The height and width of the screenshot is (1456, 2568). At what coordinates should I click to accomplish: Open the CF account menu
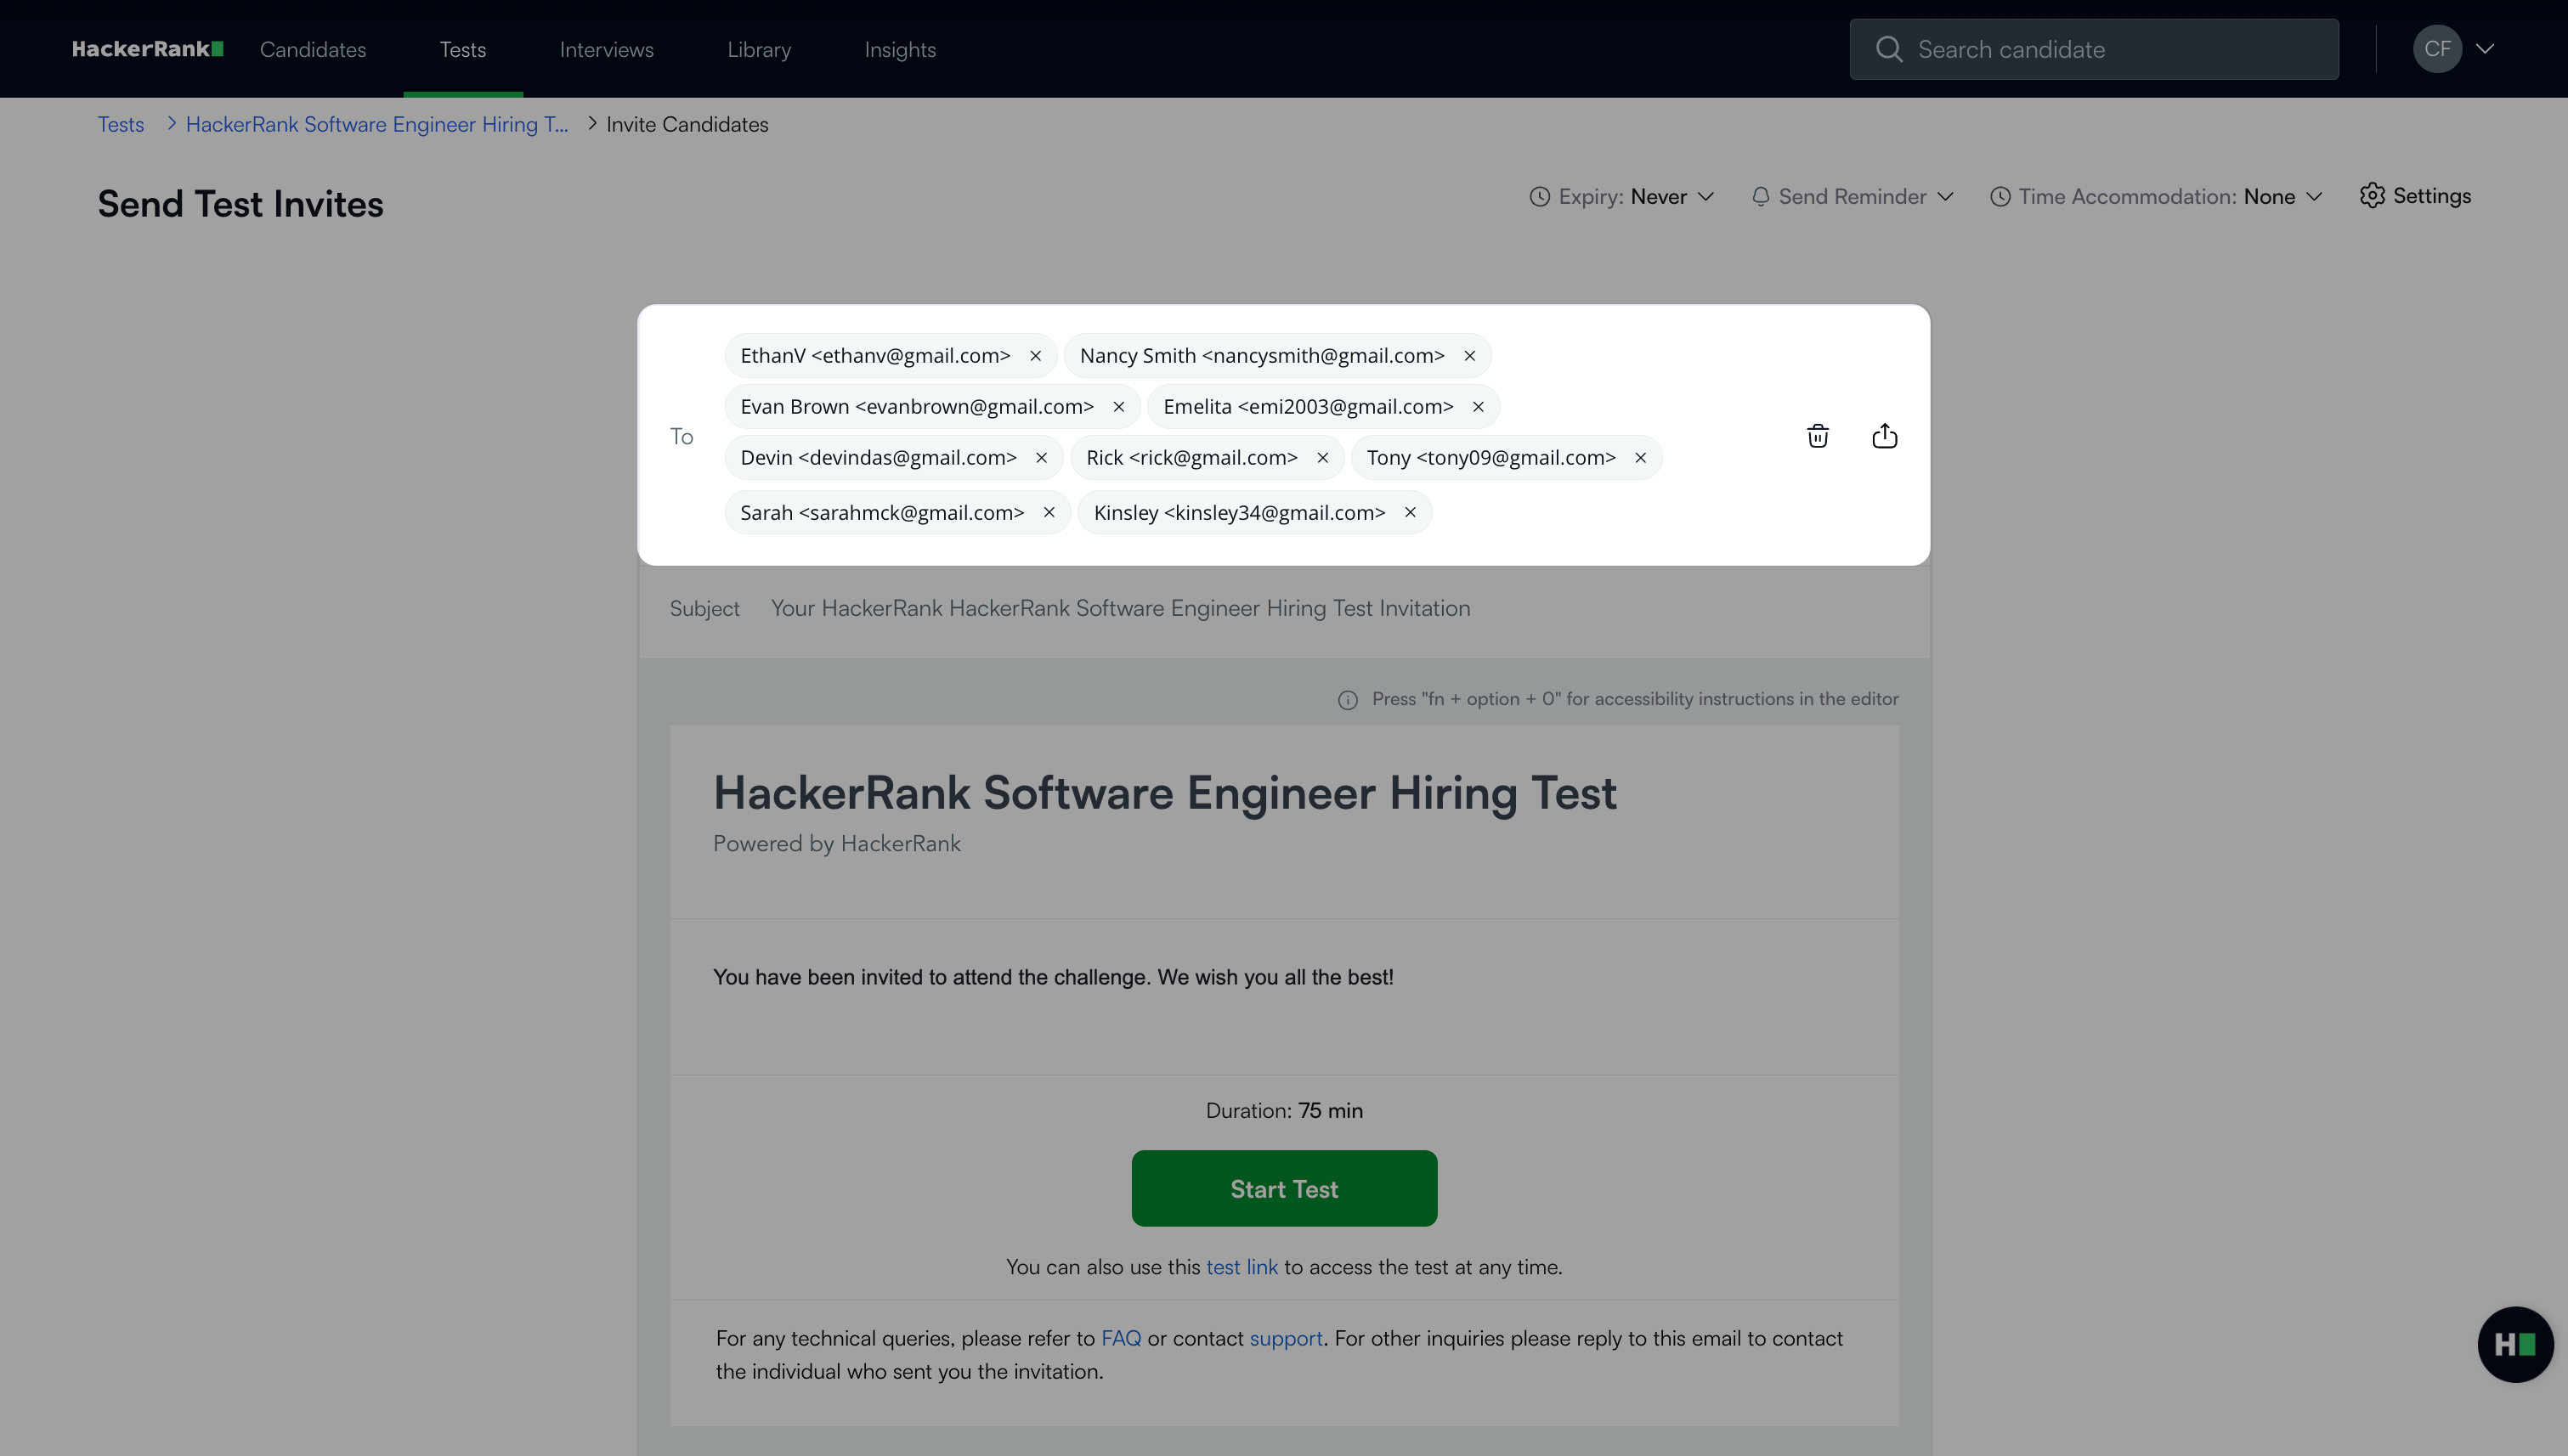pos(2453,49)
